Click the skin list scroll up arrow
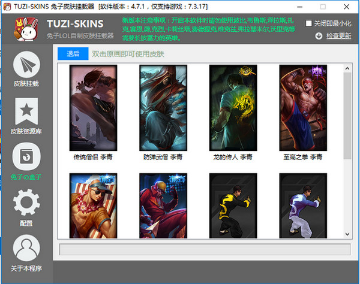The height and width of the screenshot is (284, 360). point(347,68)
